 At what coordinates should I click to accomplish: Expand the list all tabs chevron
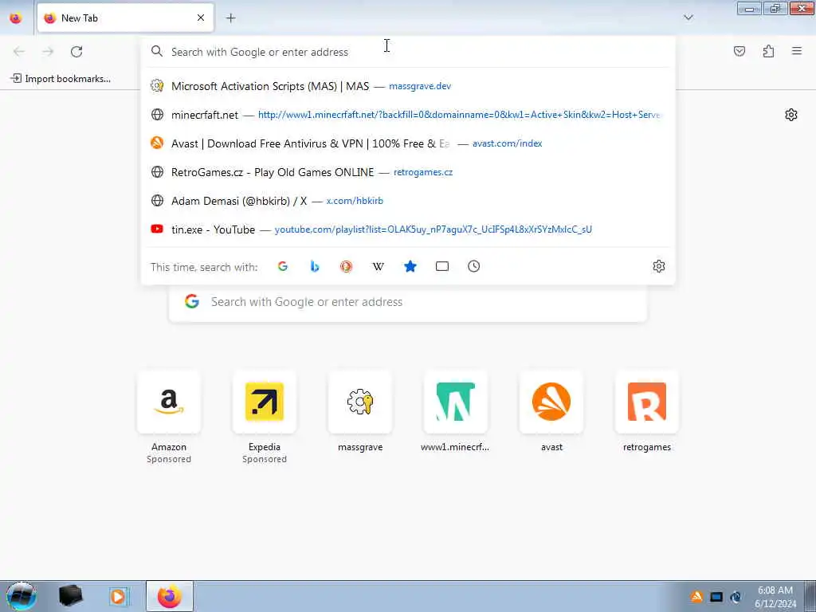(x=688, y=18)
